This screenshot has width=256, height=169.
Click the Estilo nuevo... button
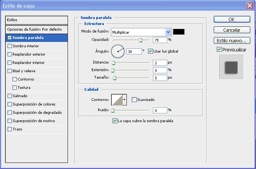pyautogui.click(x=231, y=40)
